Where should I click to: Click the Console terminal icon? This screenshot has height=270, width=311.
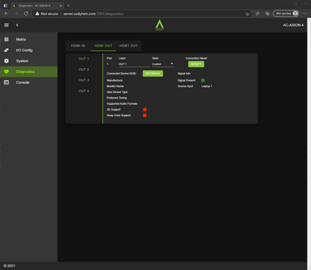[6, 82]
